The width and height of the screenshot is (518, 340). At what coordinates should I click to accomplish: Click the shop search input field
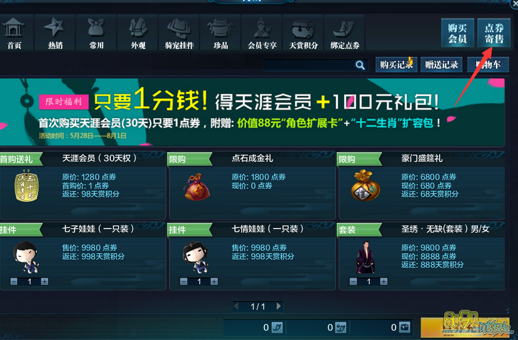(x=309, y=65)
